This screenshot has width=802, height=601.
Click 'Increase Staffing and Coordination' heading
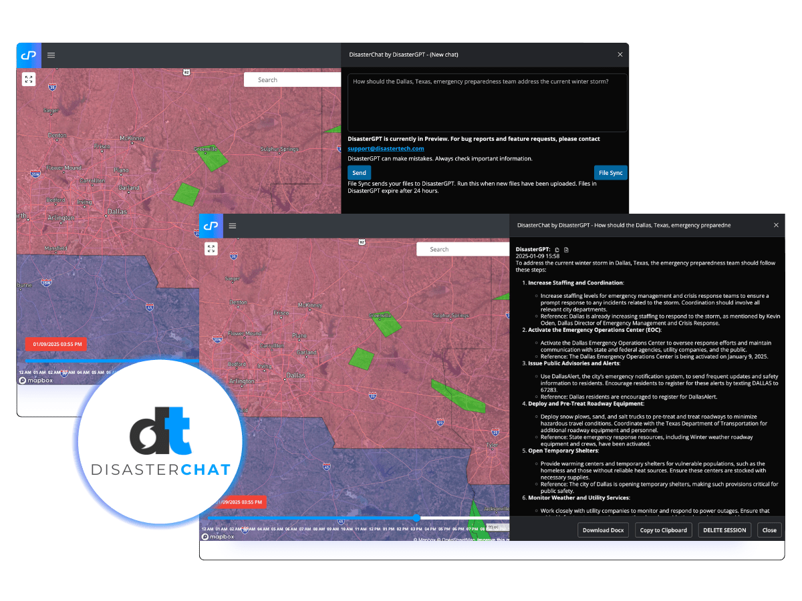pos(575,283)
